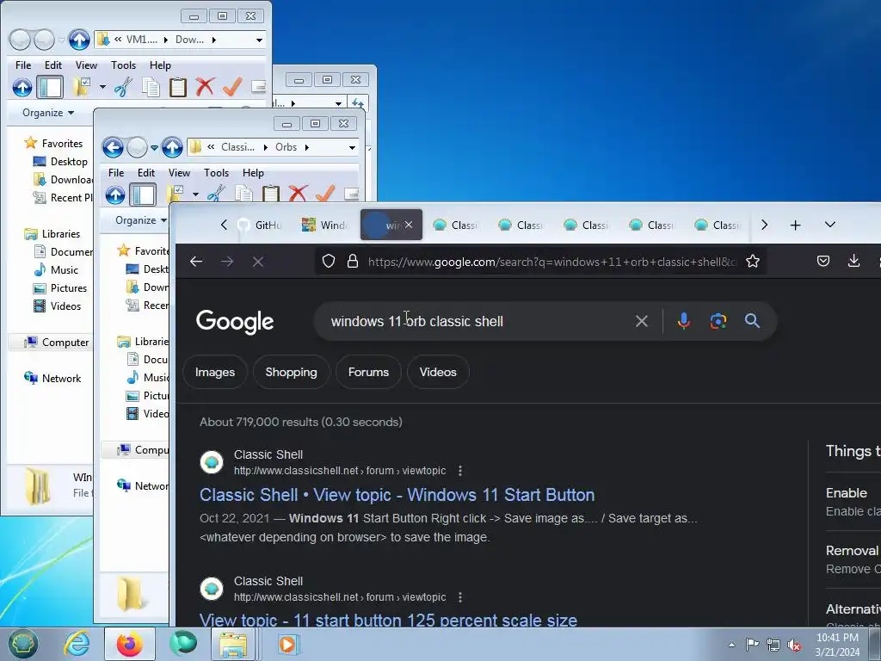
Task: Open Help menu in Orbs window
Action: 253,172
